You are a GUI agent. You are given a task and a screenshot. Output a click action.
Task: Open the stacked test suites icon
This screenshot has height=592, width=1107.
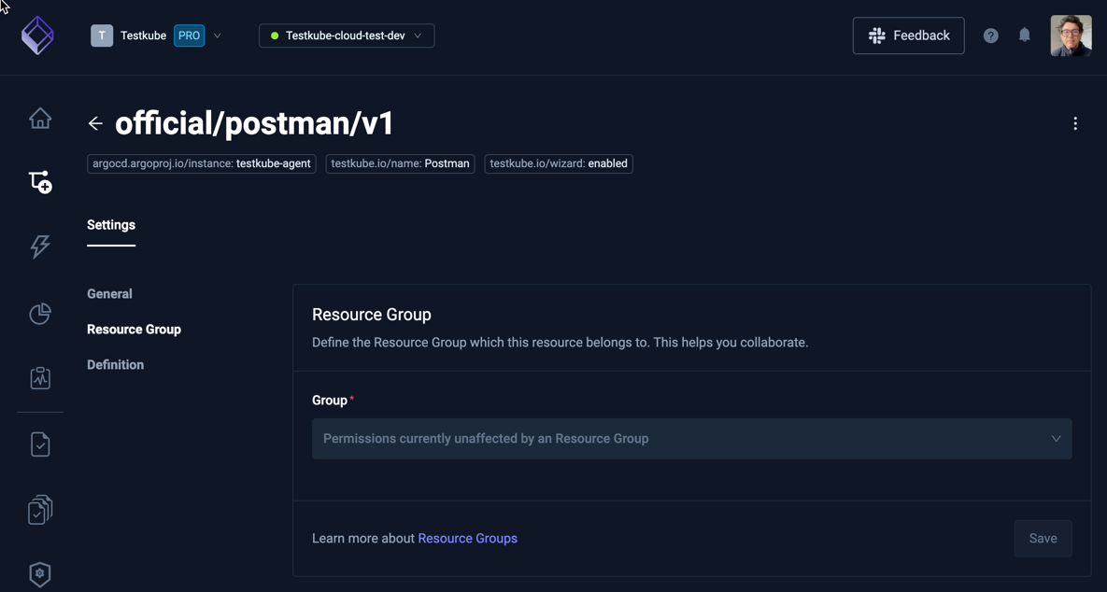(39, 509)
